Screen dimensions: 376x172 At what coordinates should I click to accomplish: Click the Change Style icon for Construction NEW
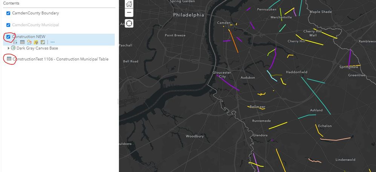click(x=29, y=42)
